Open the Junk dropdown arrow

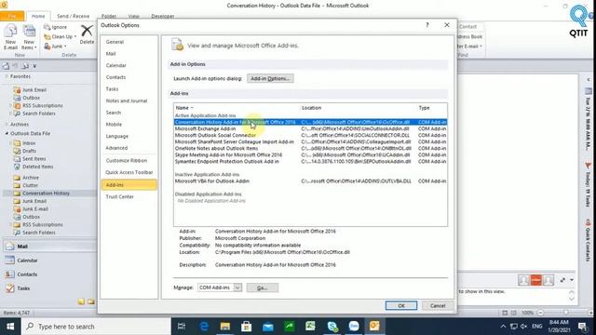pyautogui.click(x=65, y=47)
